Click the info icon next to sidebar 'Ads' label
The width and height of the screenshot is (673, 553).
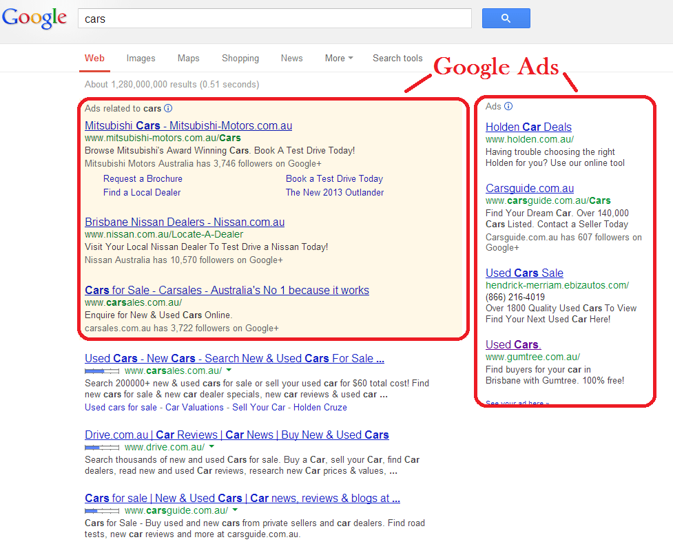[x=508, y=106]
